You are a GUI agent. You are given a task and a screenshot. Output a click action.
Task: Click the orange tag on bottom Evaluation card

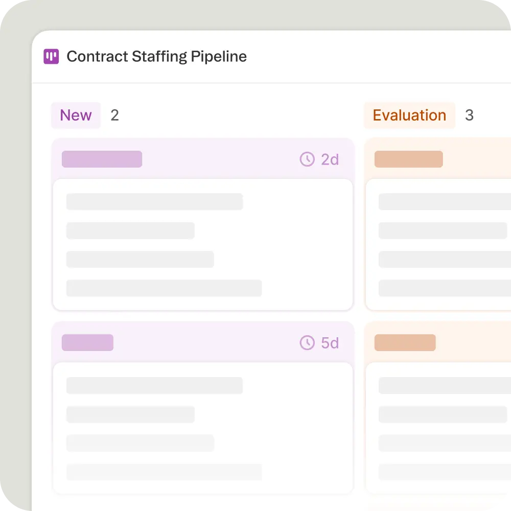click(405, 342)
